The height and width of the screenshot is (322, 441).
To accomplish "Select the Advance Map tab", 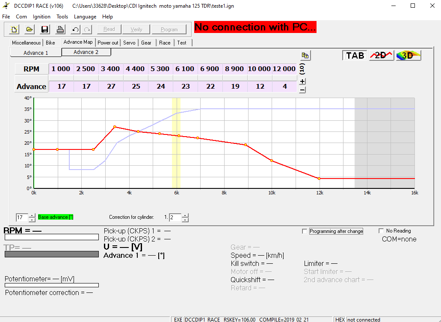I will point(78,42).
